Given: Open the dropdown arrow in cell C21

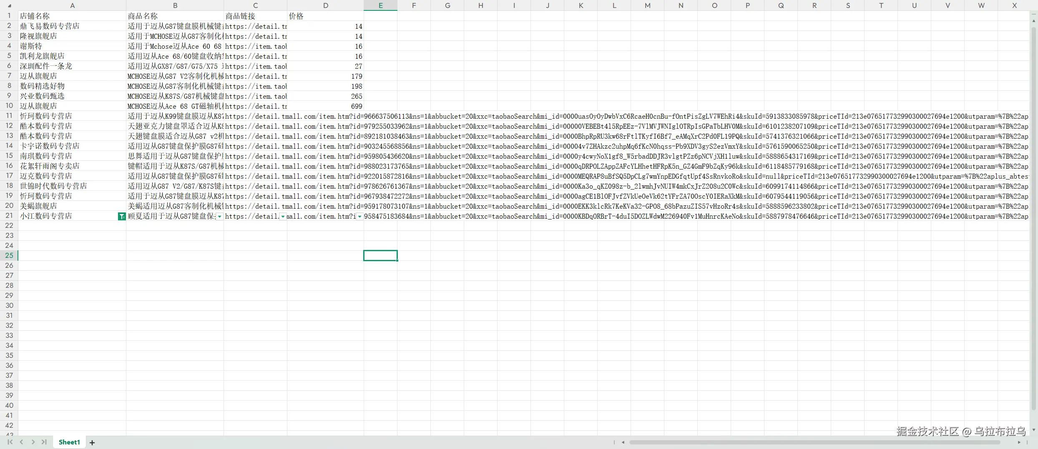Looking at the screenshot, I should 283,216.
